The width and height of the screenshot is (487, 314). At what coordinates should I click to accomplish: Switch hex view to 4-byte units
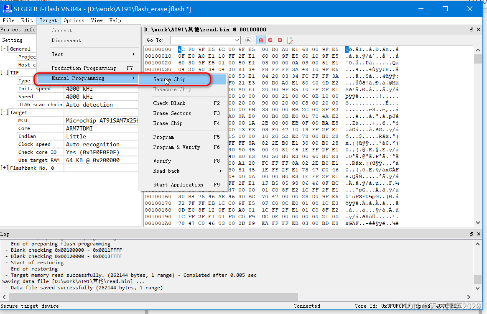point(280,40)
